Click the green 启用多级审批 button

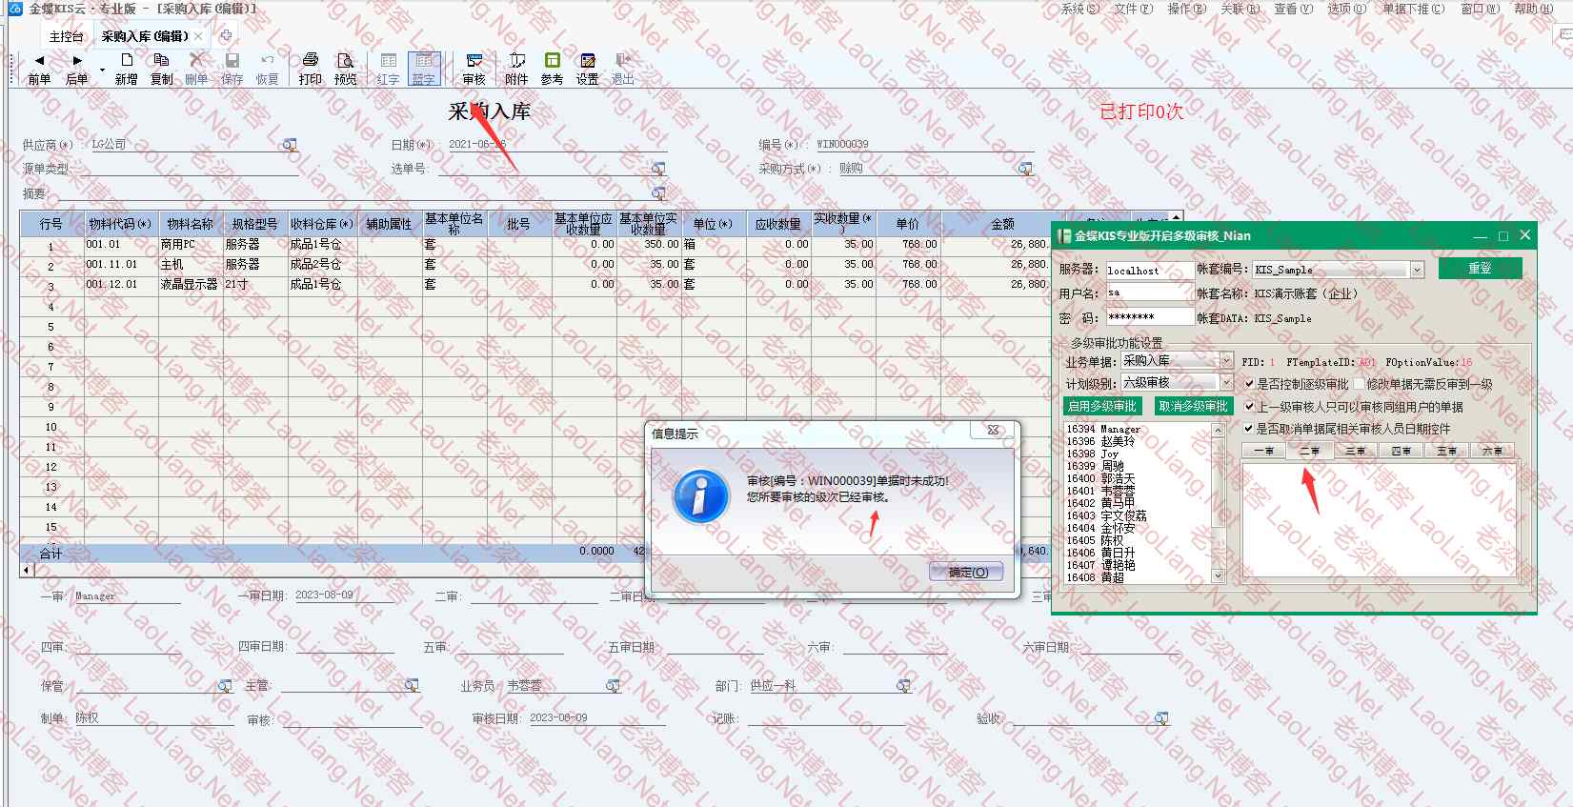point(1101,406)
